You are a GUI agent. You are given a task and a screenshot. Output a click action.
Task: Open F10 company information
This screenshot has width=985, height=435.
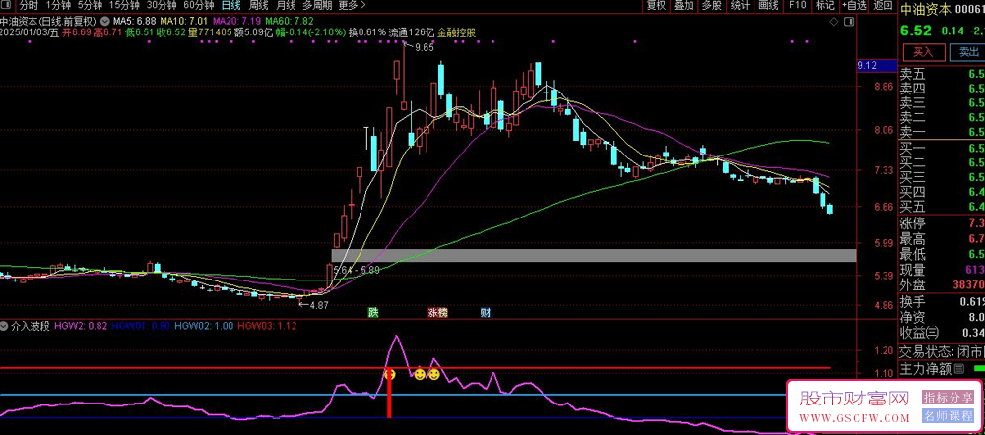coord(797,5)
